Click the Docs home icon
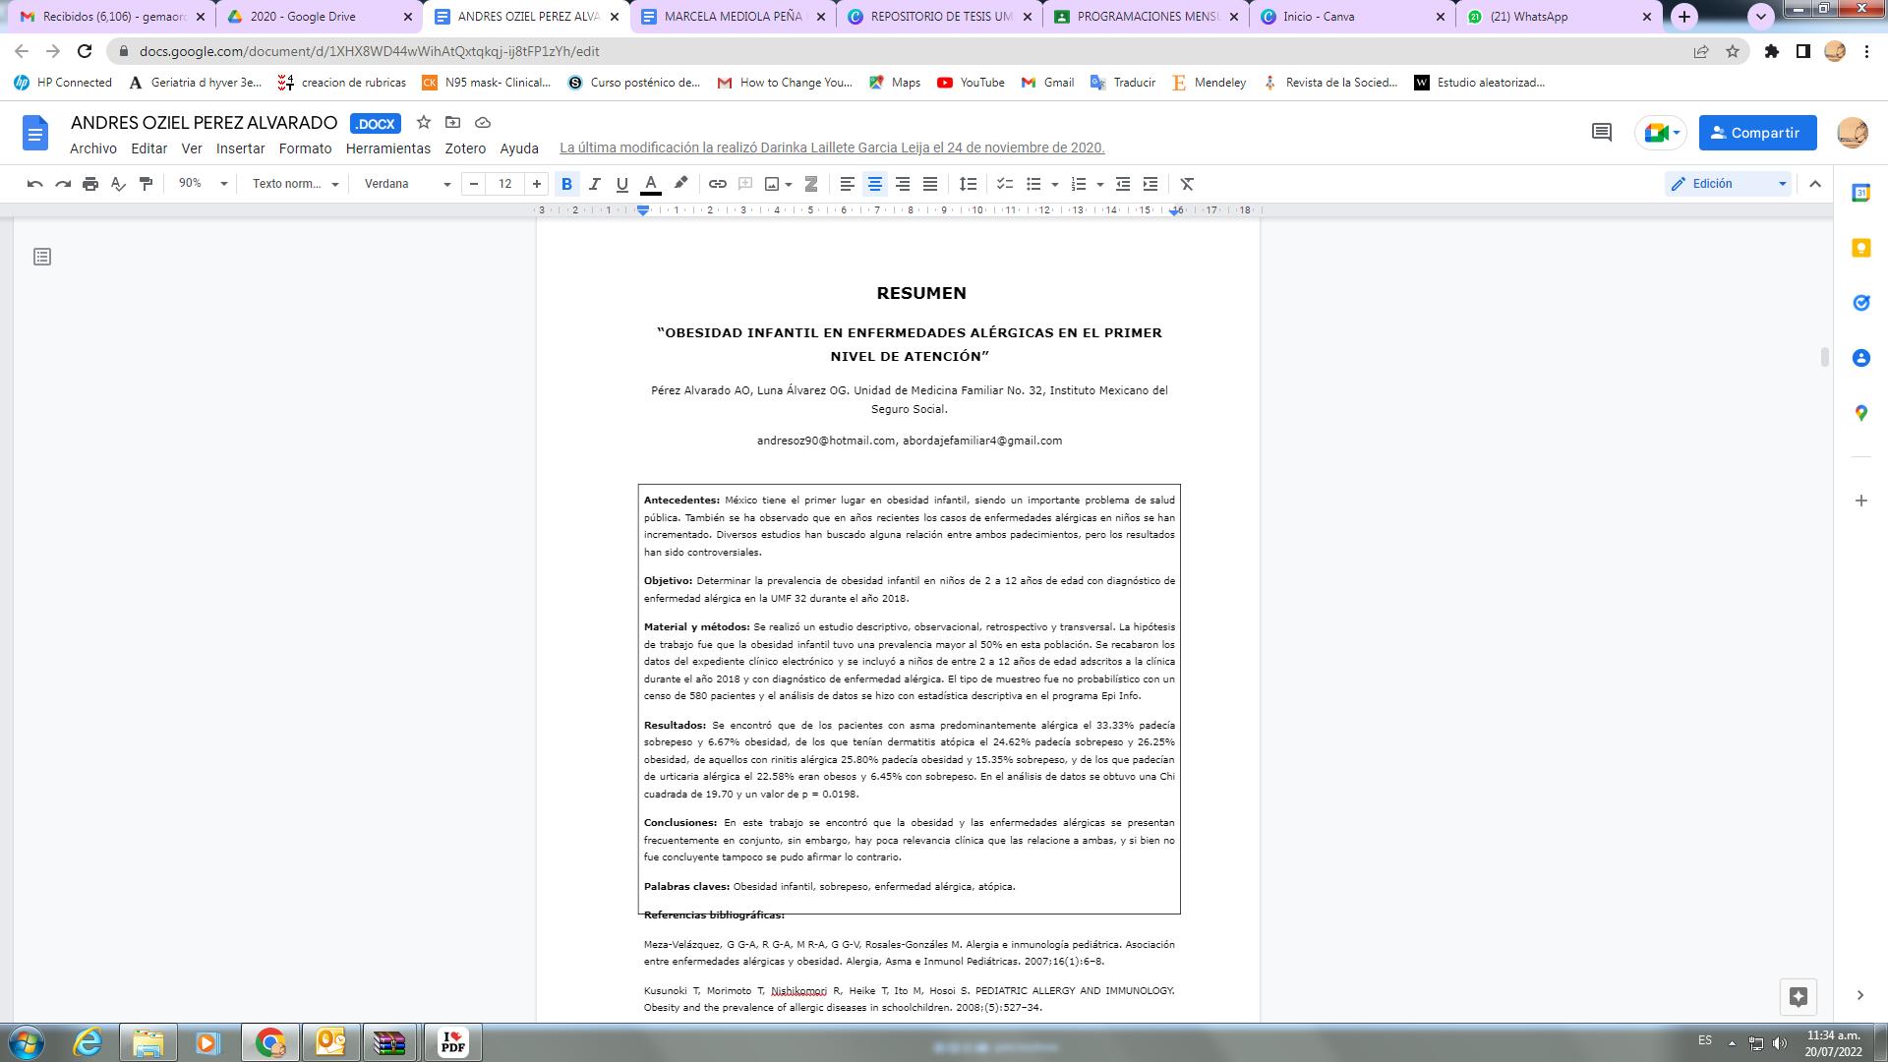Image resolution: width=1888 pixels, height=1062 pixels. (35, 133)
